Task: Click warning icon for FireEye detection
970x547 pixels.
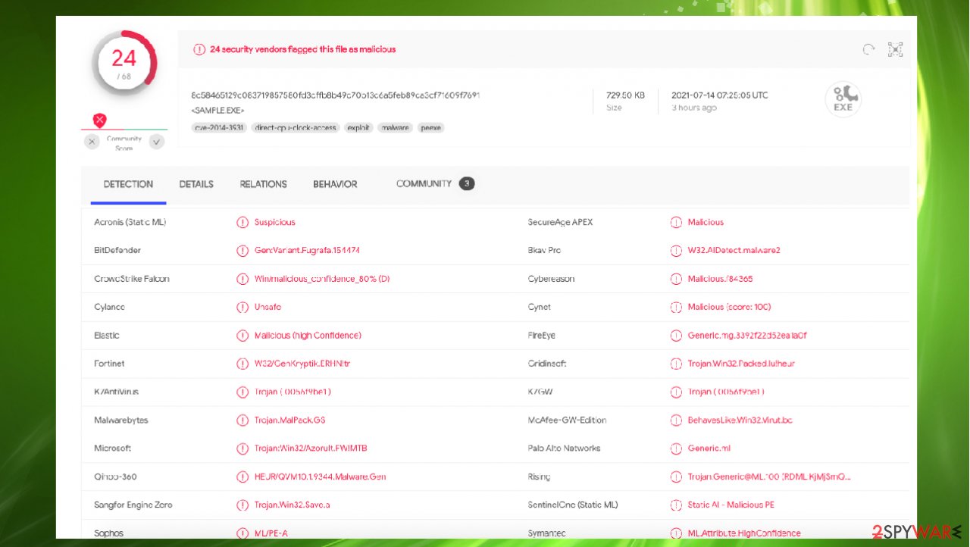Action: (x=676, y=336)
